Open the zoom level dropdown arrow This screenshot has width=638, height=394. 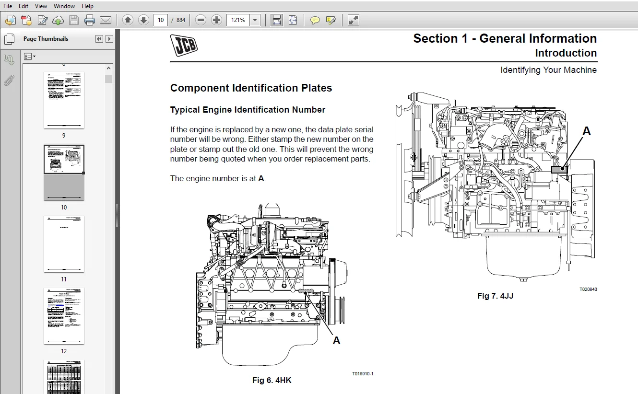tap(255, 20)
